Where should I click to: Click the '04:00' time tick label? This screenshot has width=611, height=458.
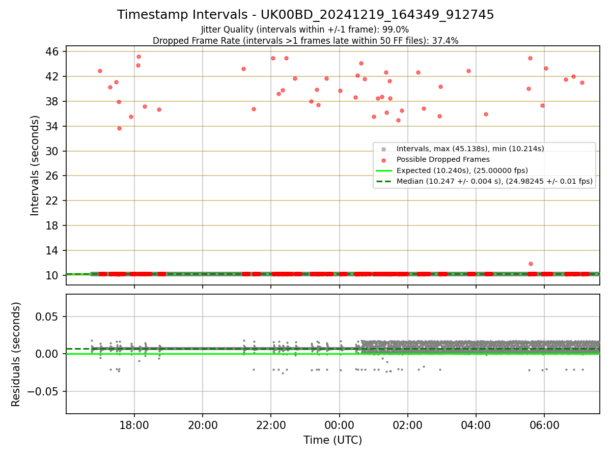click(x=476, y=425)
